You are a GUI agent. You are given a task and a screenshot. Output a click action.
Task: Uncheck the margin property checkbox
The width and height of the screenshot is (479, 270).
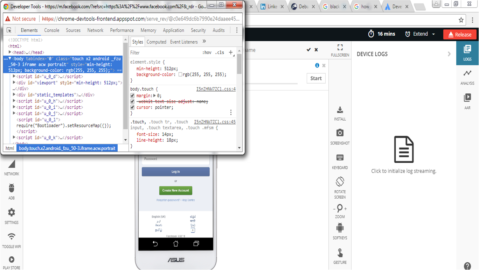tap(132, 95)
